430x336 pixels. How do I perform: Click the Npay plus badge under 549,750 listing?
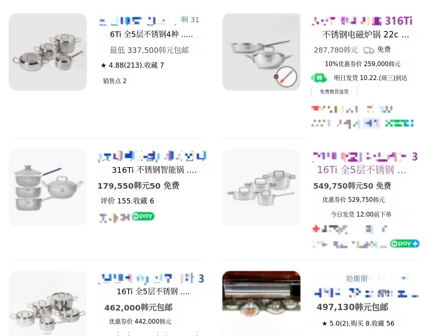click(x=405, y=244)
